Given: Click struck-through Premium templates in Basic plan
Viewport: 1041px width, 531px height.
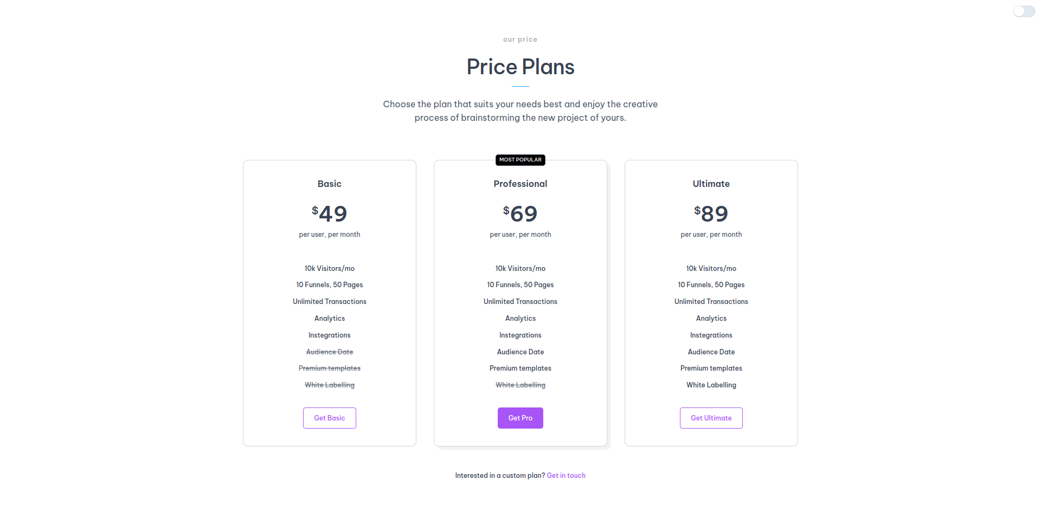Looking at the screenshot, I should pos(329,368).
